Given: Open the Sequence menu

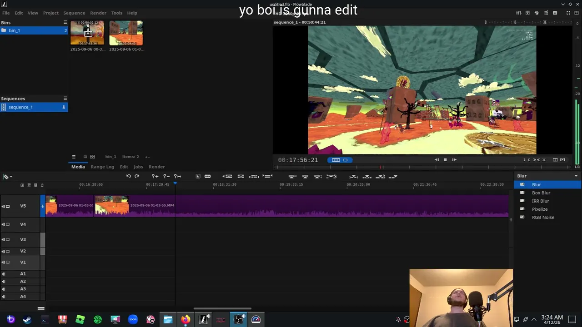Looking at the screenshot, I should tap(74, 13).
